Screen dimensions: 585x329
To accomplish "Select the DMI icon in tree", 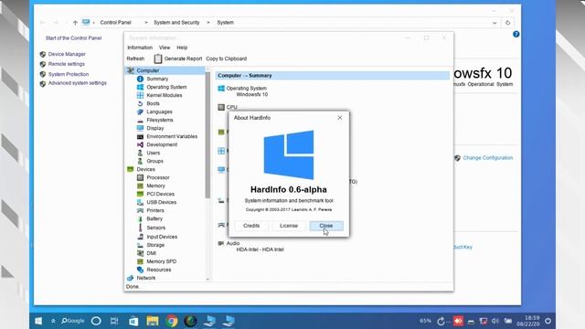I will 140,253.
